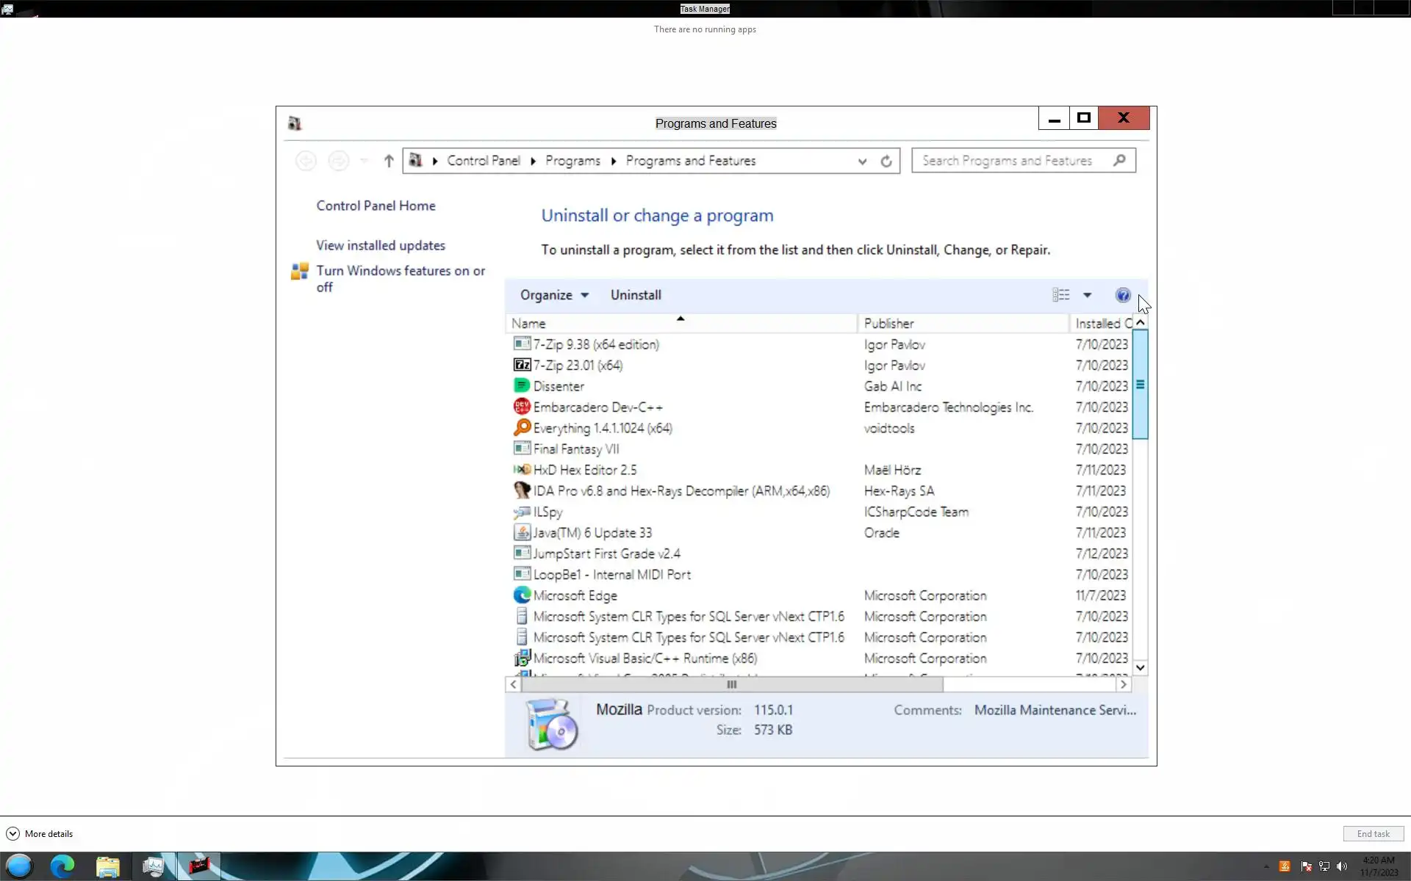The width and height of the screenshot is (1411, 881).
Task: Open File Explorer from the taskbar
Action: [108, 866]
